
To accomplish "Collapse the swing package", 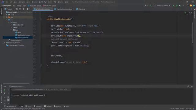I will [9, 22].
